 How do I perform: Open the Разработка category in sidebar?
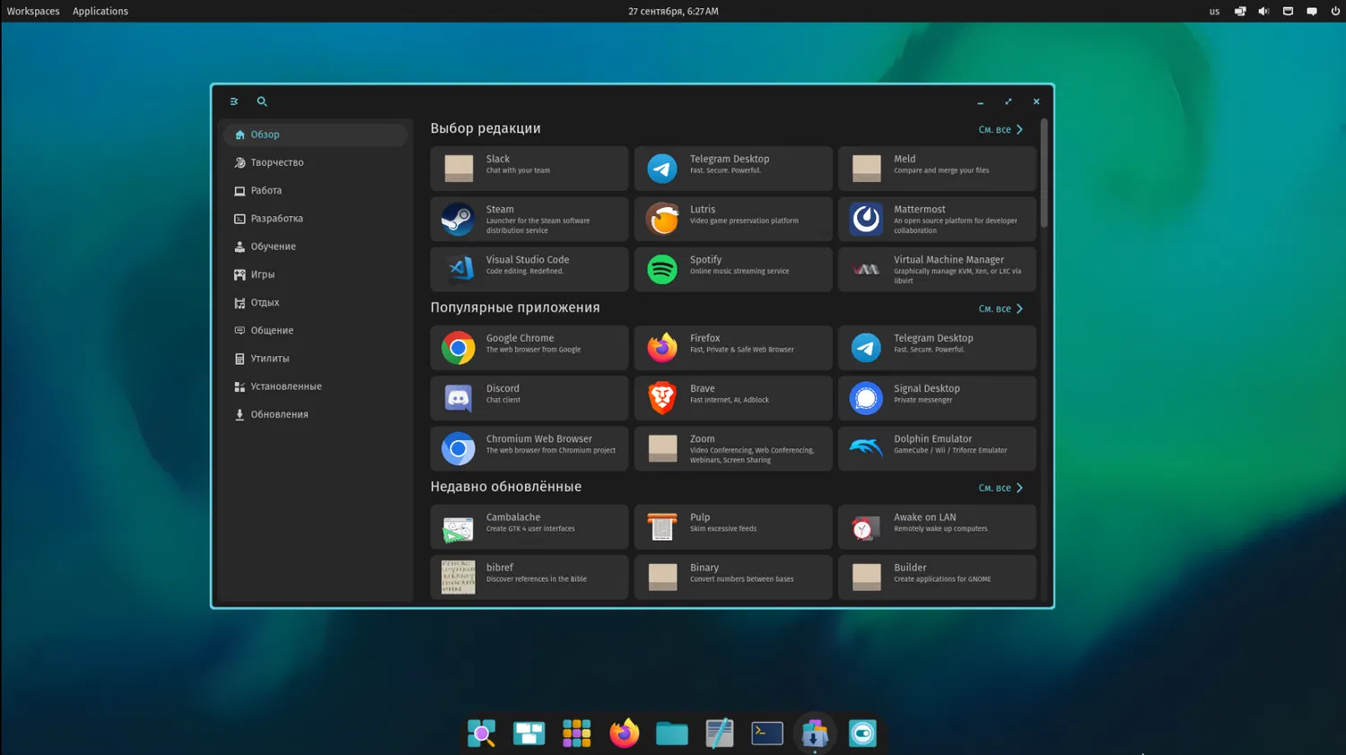[x=276, y=219]
